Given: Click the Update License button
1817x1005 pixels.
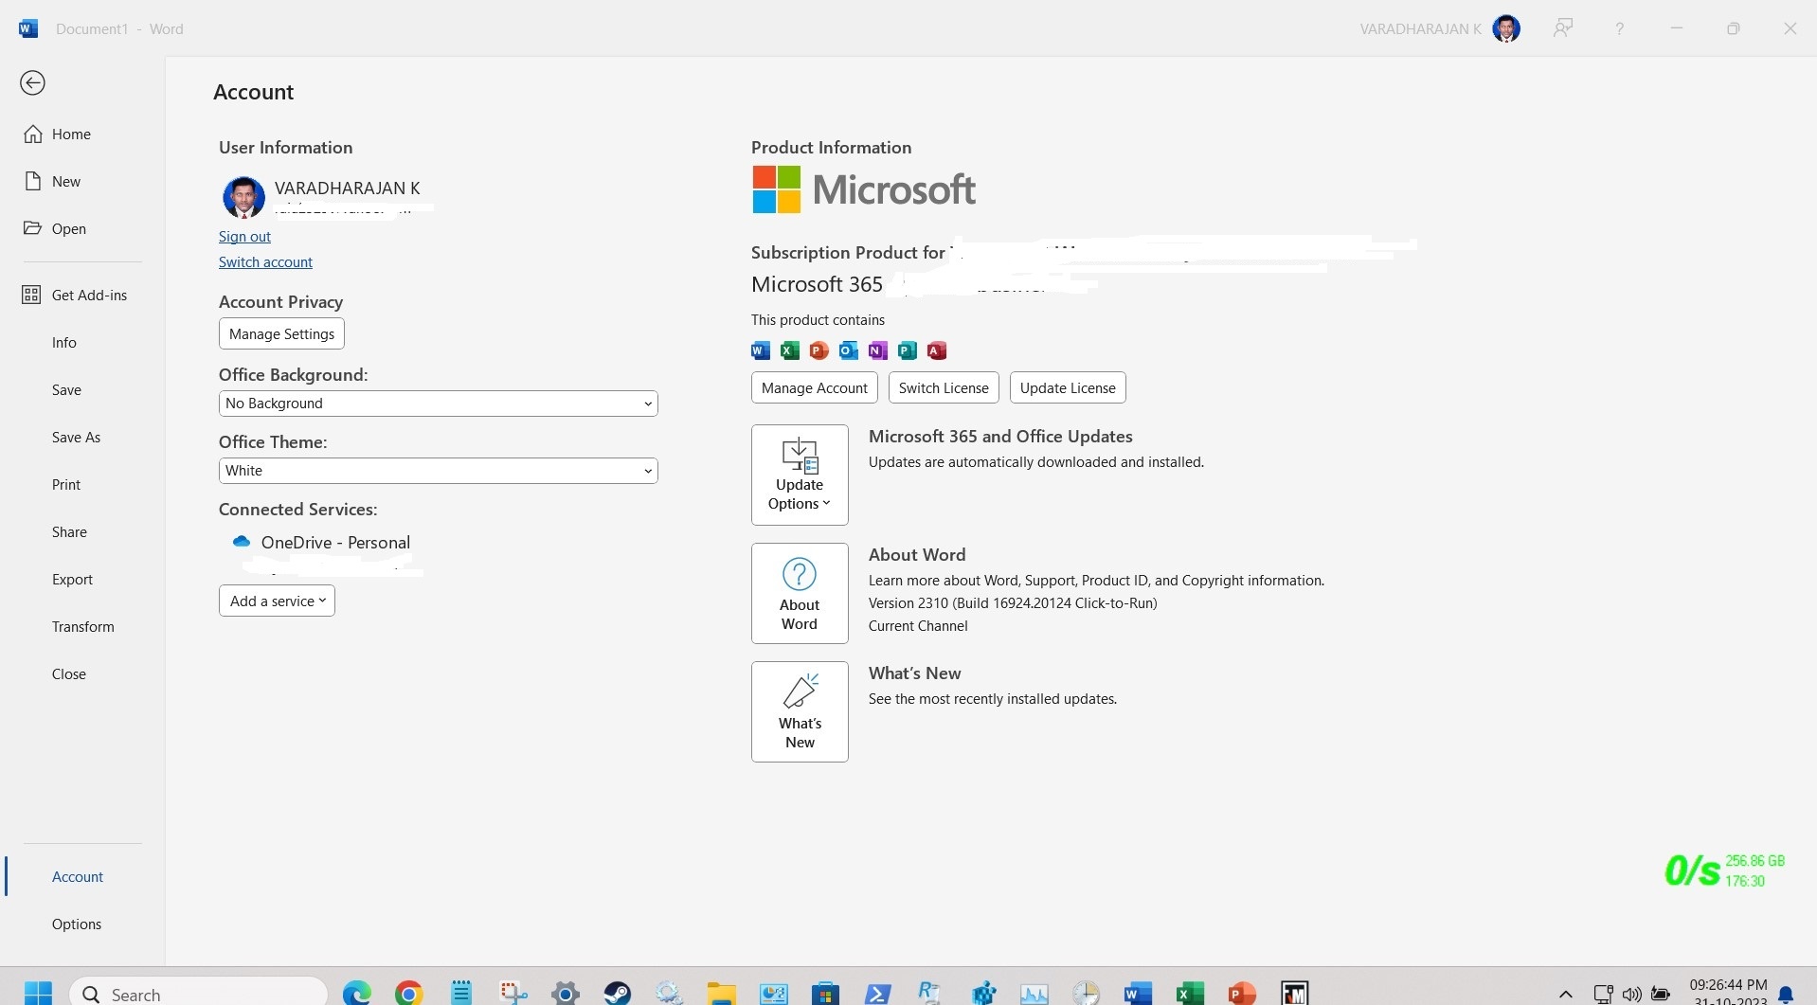Looking at the screenshot, I should click(1068, 388).
